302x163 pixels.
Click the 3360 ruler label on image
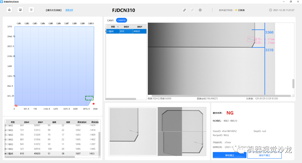coord(269,32)
